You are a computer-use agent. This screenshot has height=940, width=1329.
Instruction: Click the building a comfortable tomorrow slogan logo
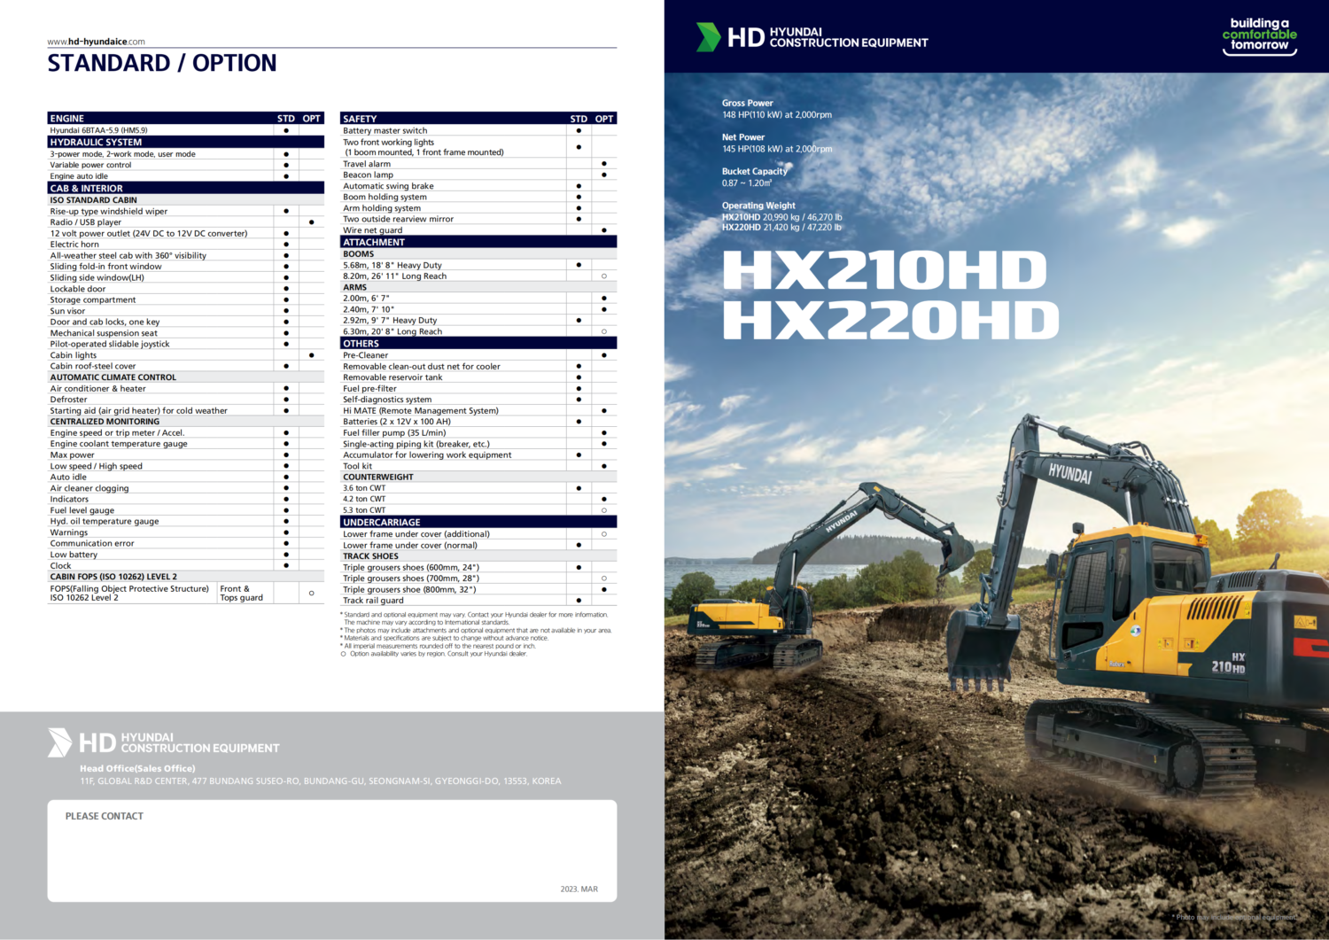pos(1259,35)
